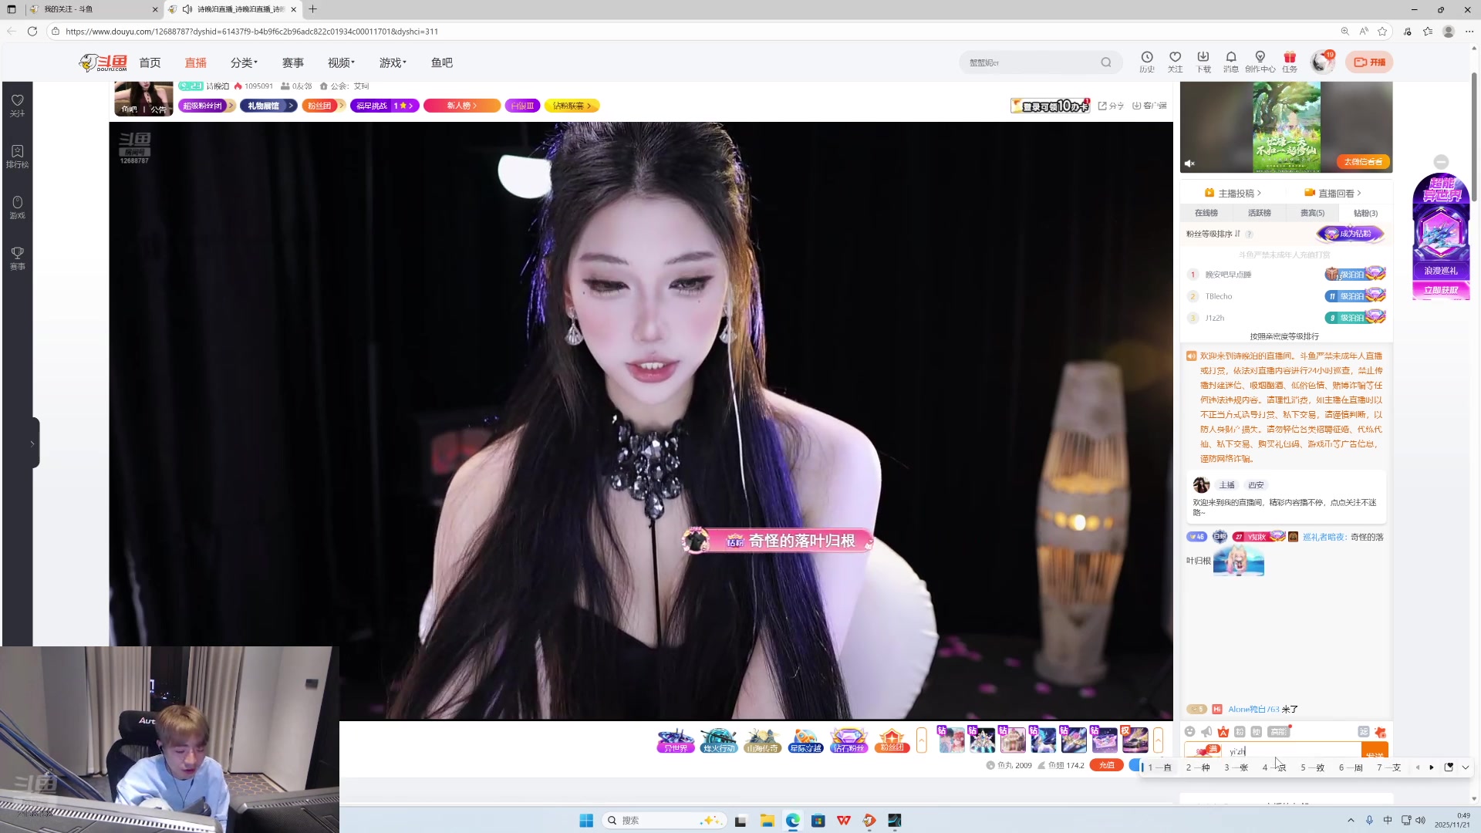This screenshot has height=833, width=1481.
Task: Select the 星际穿越 gift icon
Action: [805, 740]
